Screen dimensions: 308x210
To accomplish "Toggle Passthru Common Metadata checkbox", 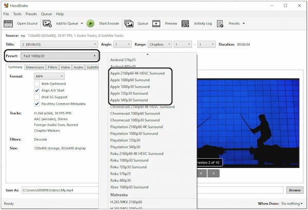I will coord(37,103).
